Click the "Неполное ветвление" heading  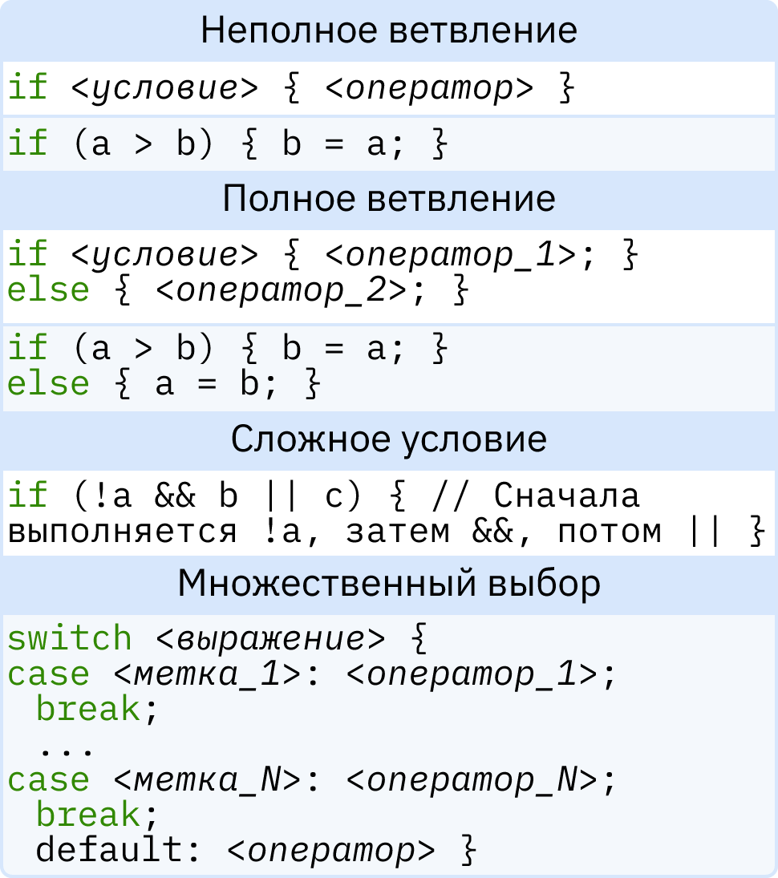pyautogui.click(x=389, y=31)
